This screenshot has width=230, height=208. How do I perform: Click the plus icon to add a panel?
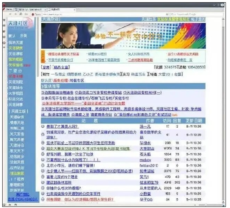point(4,47)
